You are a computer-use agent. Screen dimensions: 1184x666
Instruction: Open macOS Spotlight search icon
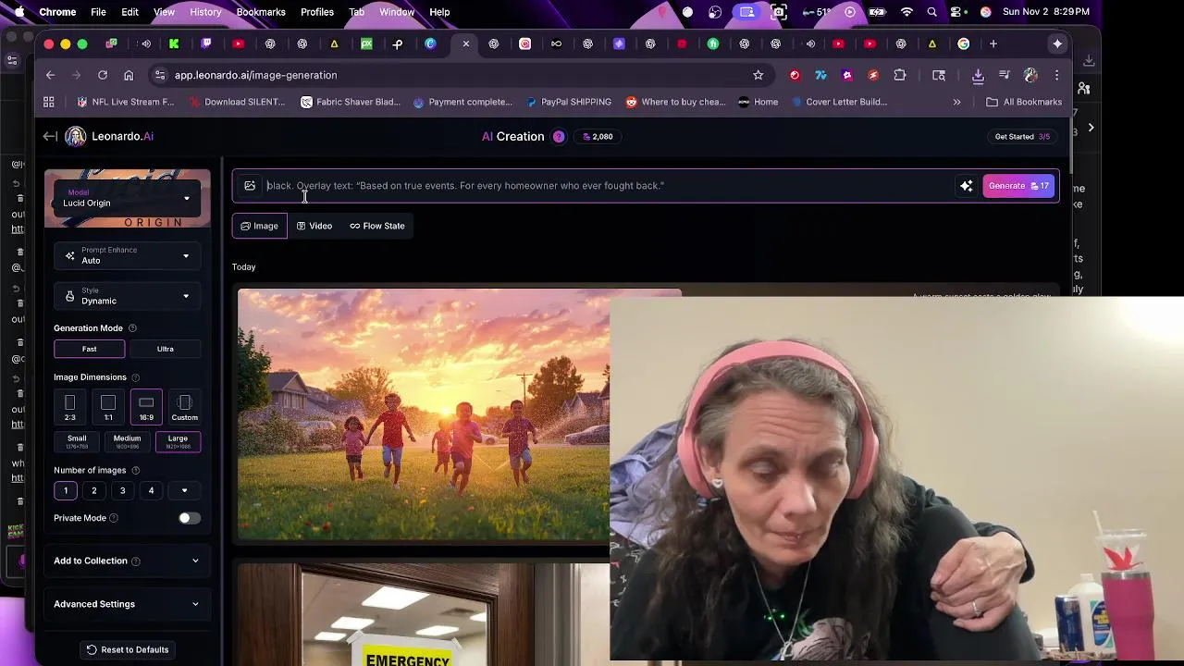tap(932, 12)
